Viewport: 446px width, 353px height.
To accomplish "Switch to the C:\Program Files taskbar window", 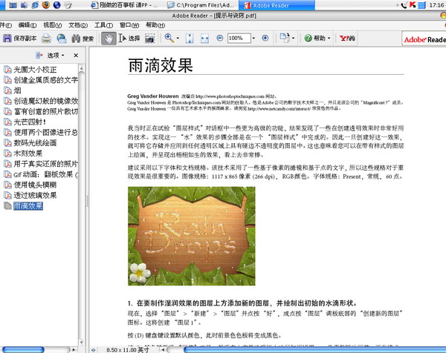I will point(201,5).
